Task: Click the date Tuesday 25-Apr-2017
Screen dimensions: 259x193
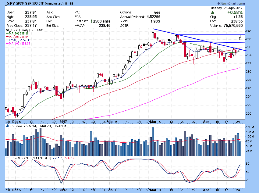Action: tap(226, 8)
